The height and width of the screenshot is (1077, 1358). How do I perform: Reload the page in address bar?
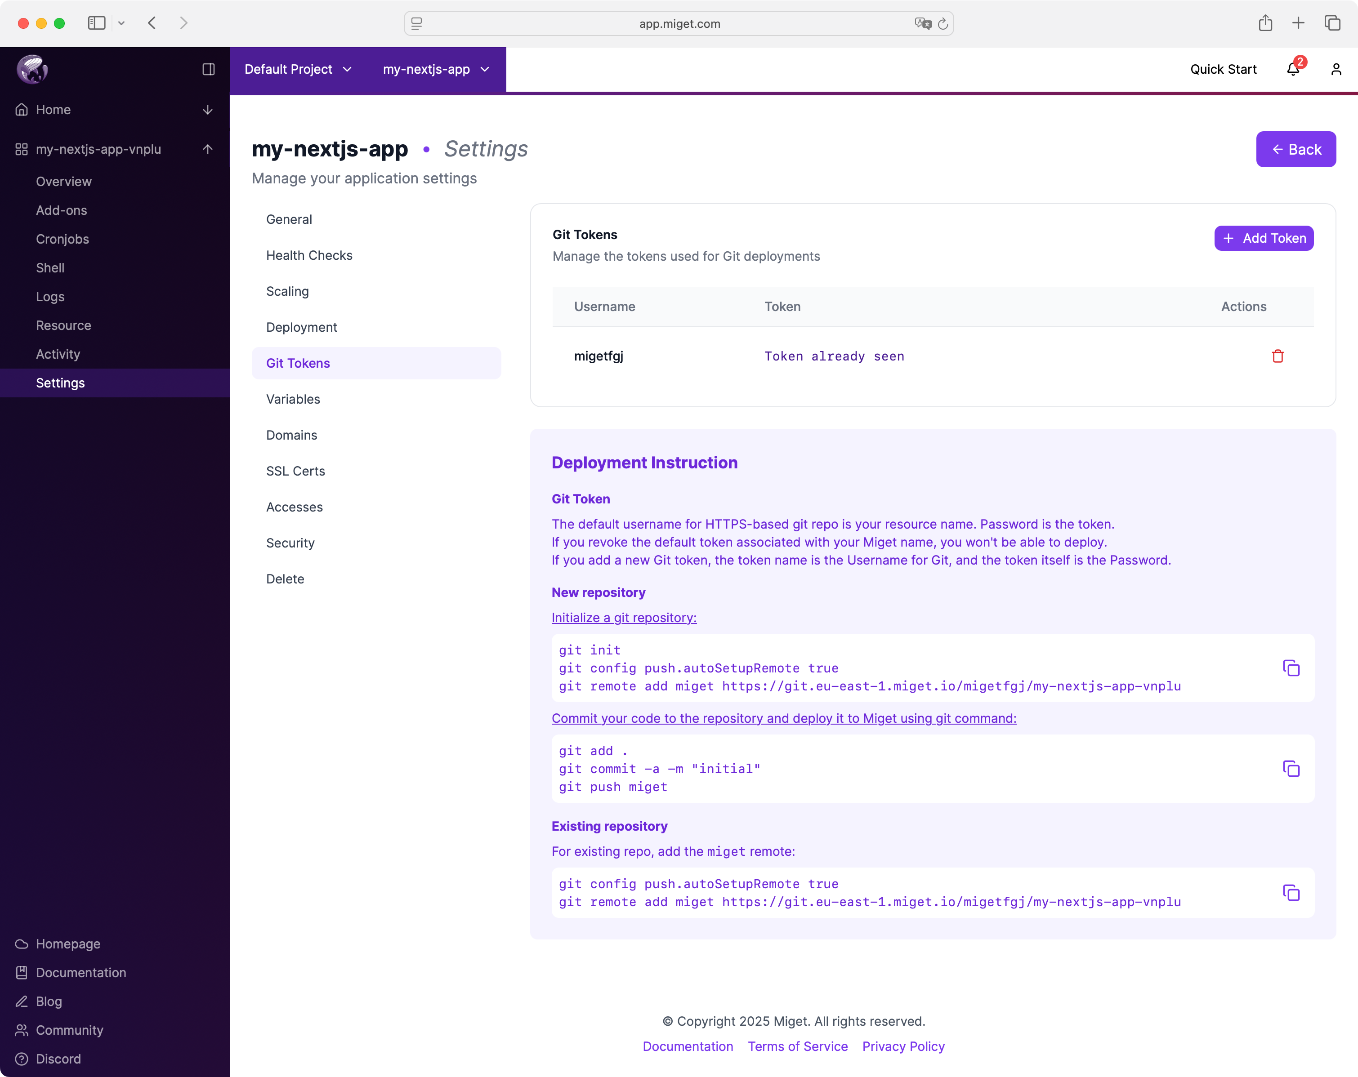click(x=943, y=24)
